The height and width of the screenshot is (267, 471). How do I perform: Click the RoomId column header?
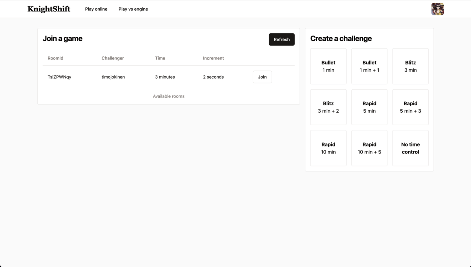click(x=55, y=58)
